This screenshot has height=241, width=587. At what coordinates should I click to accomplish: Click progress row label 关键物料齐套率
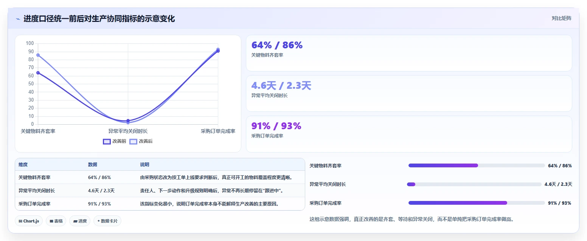coord(325,165)
